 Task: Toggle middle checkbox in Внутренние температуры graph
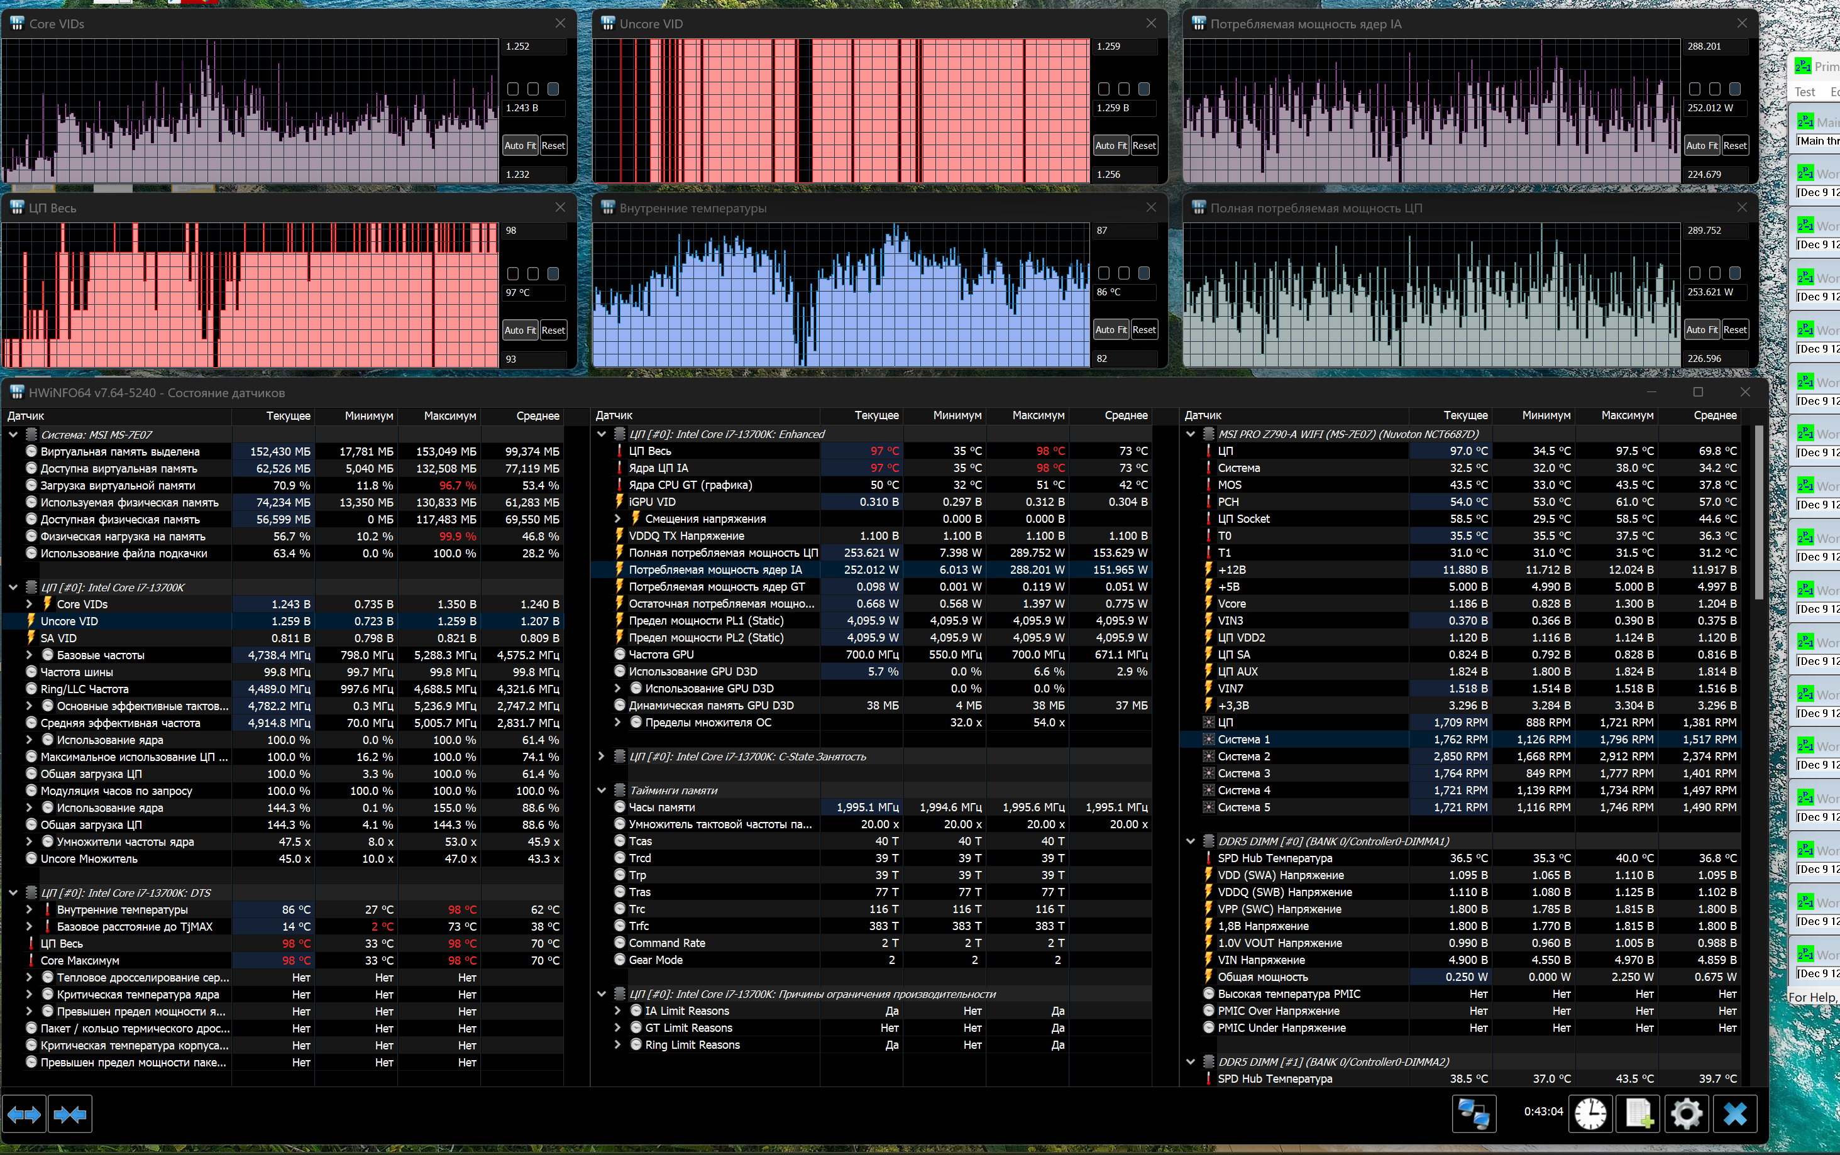click(1123, 273)
